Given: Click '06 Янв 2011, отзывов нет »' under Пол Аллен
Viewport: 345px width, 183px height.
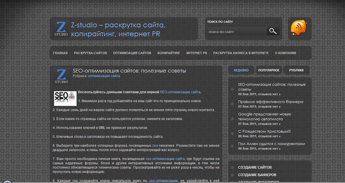Looking at the screenshot, I should point(259,148).
